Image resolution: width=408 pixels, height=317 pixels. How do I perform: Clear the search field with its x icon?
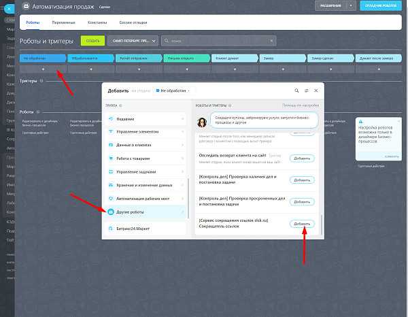point(271,41)
